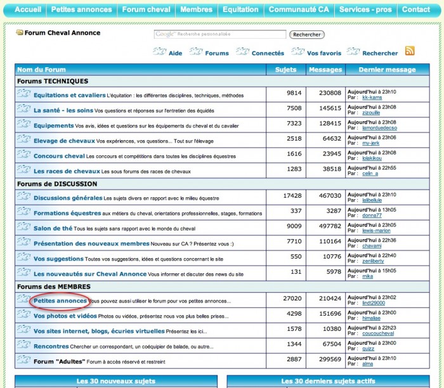This screenshot has width=444, height=388.
Task: Open the Vos favoris link
Action: 324,53
